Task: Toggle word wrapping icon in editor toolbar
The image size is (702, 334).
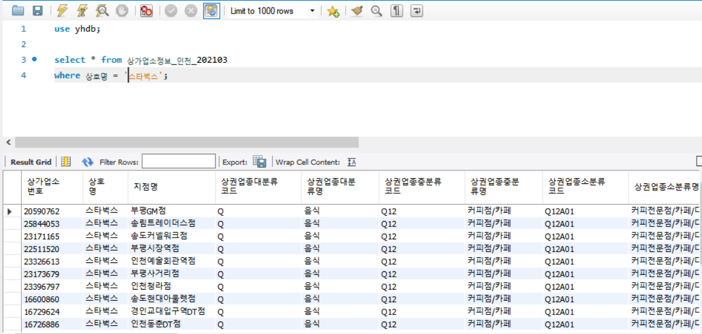Action: point(416,11)
